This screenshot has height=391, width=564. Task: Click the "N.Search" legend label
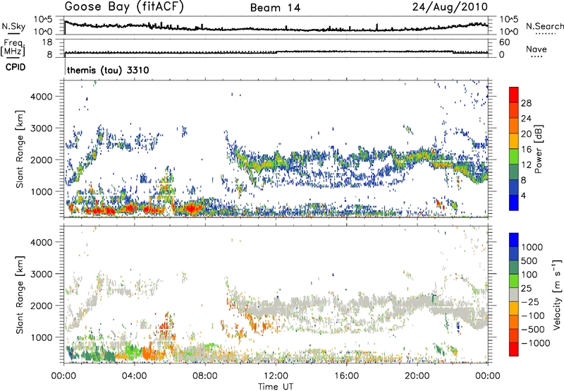pyautogui.click(x=544, y=26)
